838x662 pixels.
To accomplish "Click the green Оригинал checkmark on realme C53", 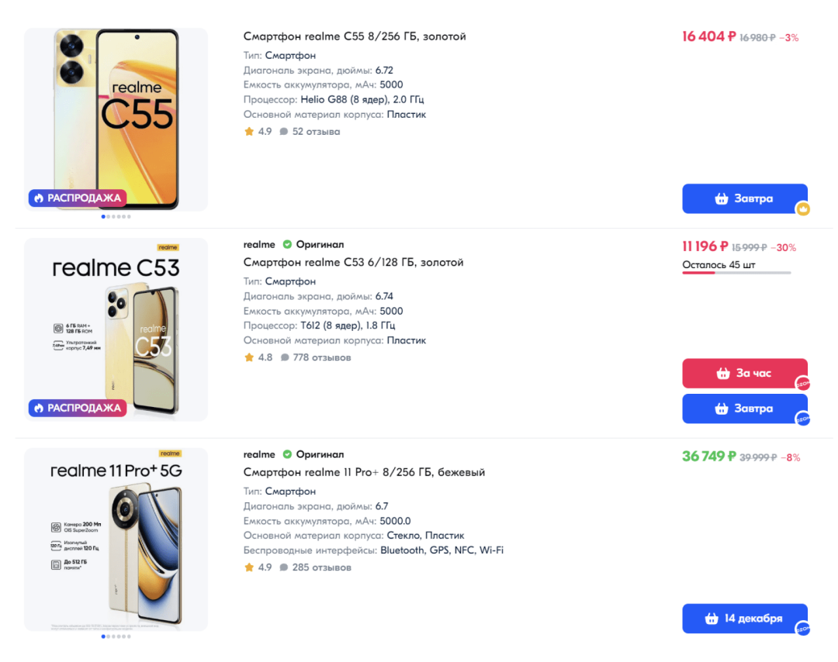I will [x=287, y=245].
